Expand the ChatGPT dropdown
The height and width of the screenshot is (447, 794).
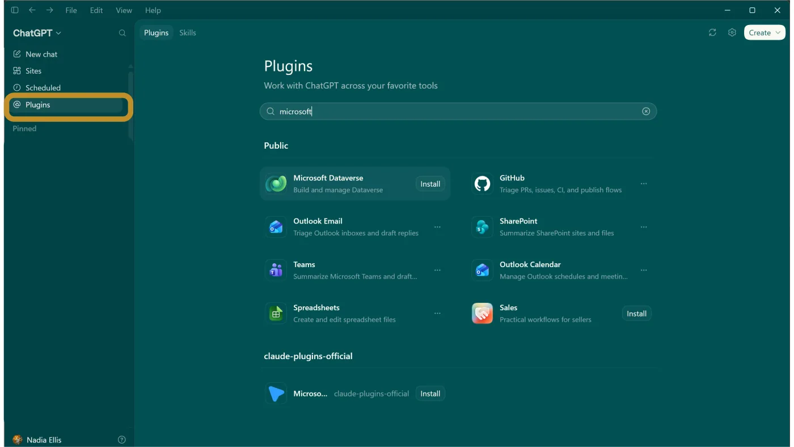pyautogui.click(x=37, y=33)
